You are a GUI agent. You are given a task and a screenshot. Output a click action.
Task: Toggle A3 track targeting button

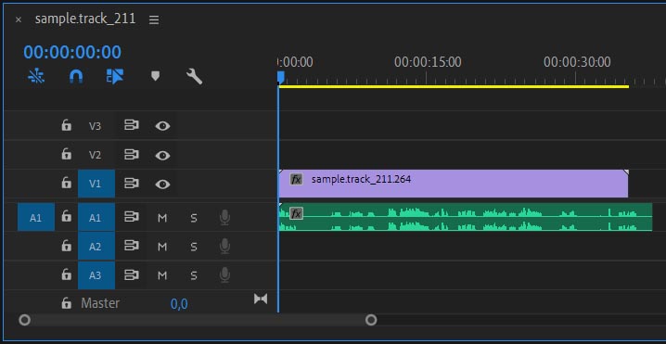(96, 275)
